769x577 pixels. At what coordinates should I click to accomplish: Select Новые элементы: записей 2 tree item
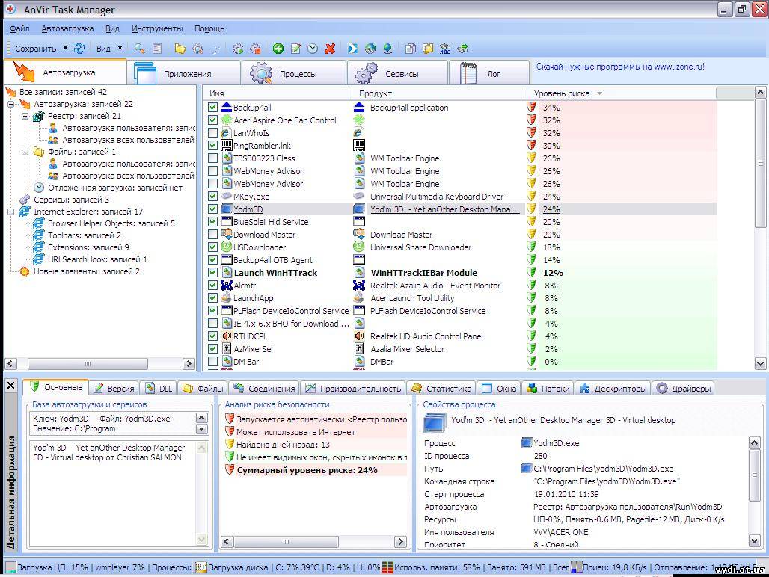86,271
